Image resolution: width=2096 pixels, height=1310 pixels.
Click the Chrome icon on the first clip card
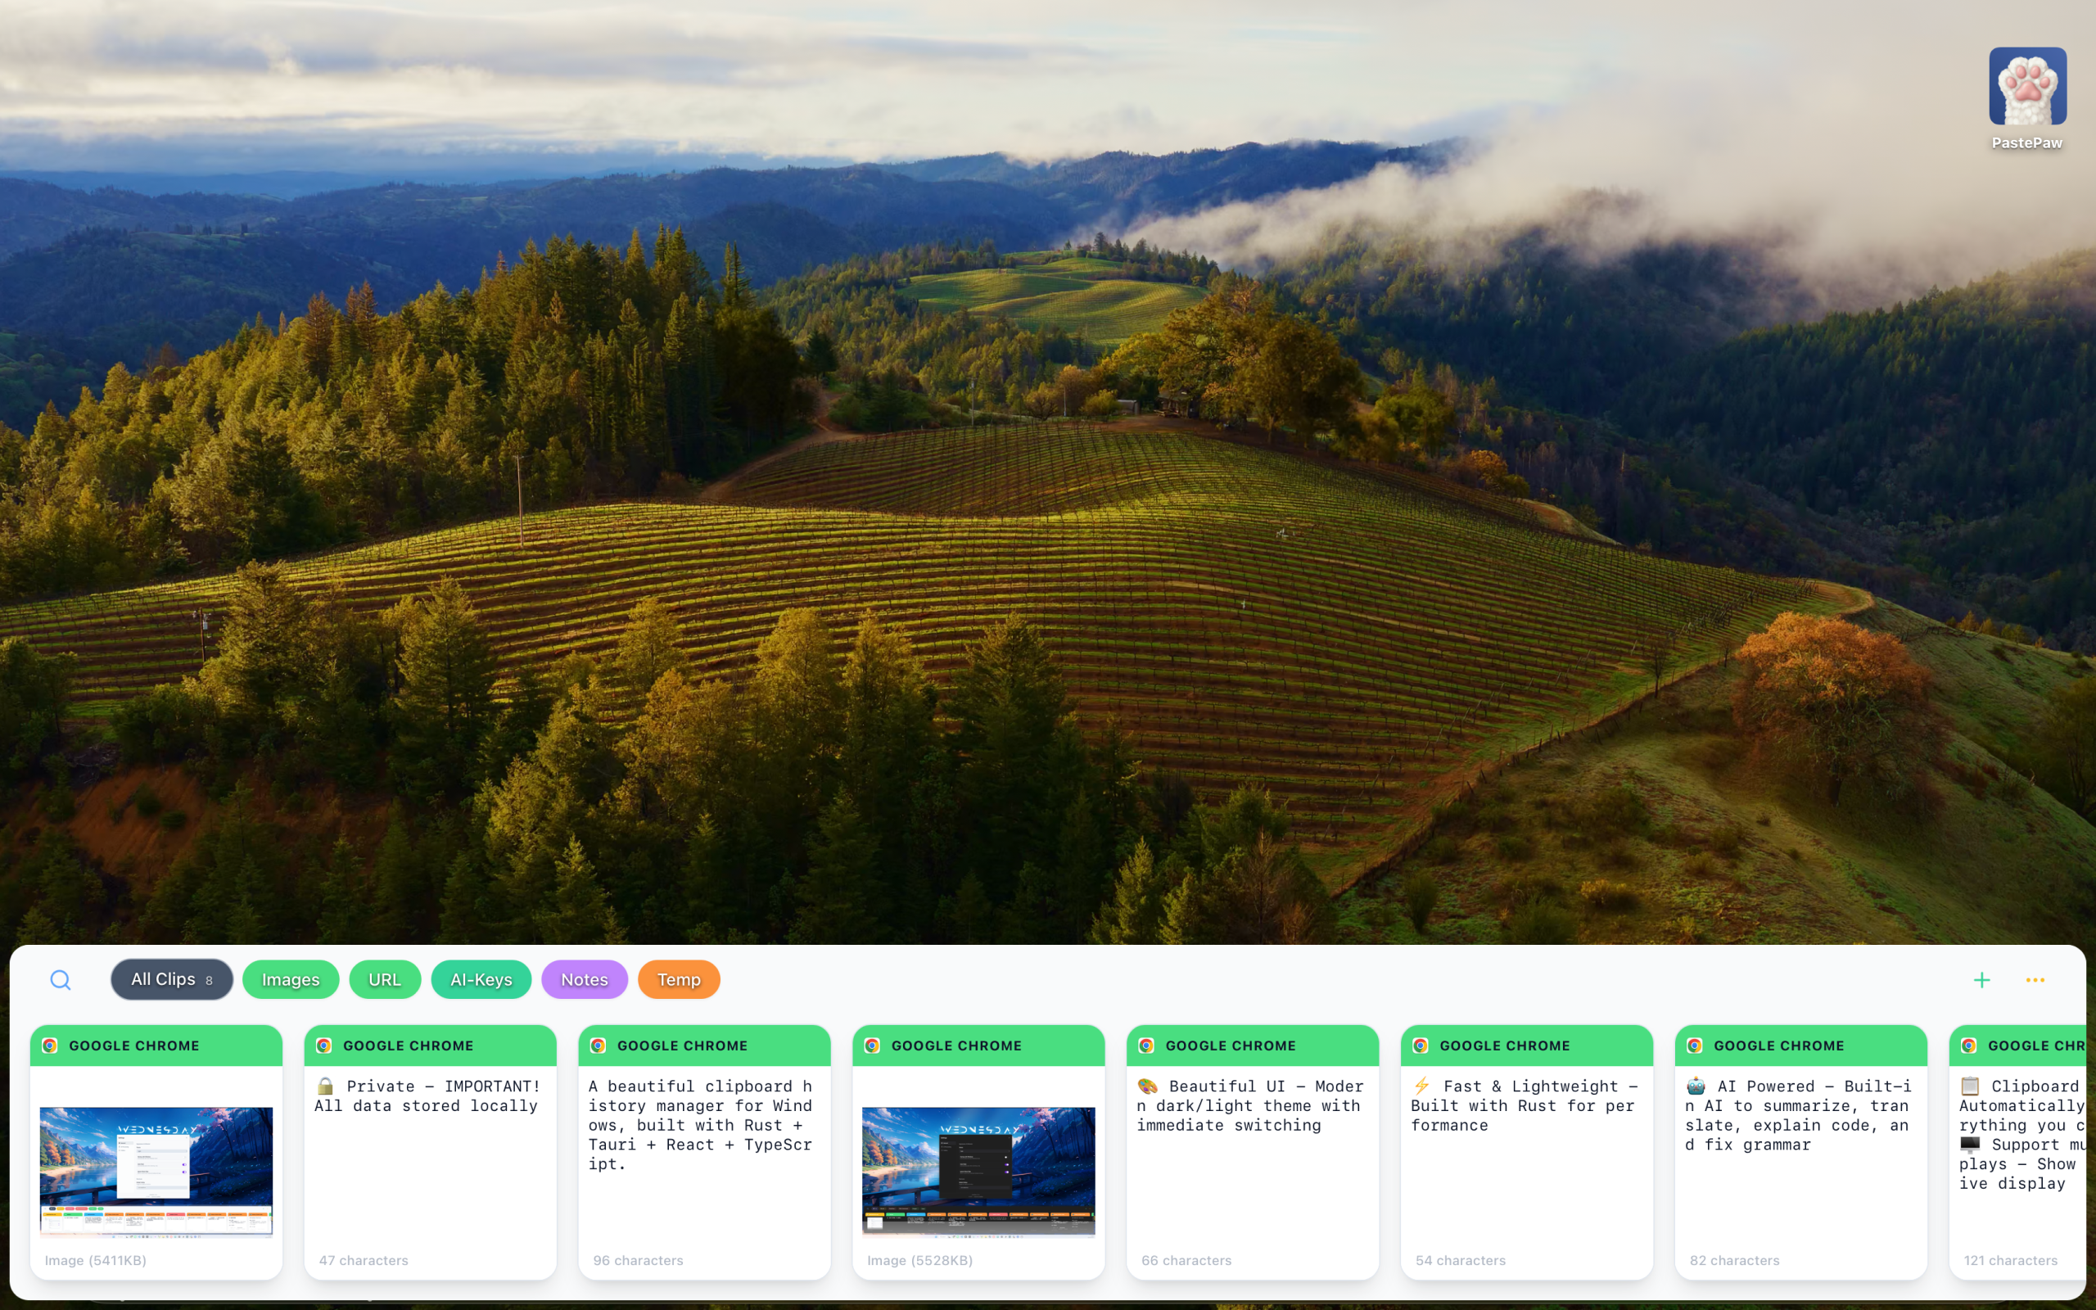pyautogui.click(x=50, y=1046)
